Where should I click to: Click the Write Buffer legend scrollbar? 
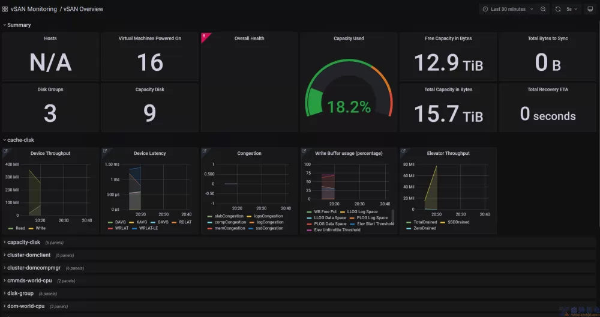click(x=392, y=216)
